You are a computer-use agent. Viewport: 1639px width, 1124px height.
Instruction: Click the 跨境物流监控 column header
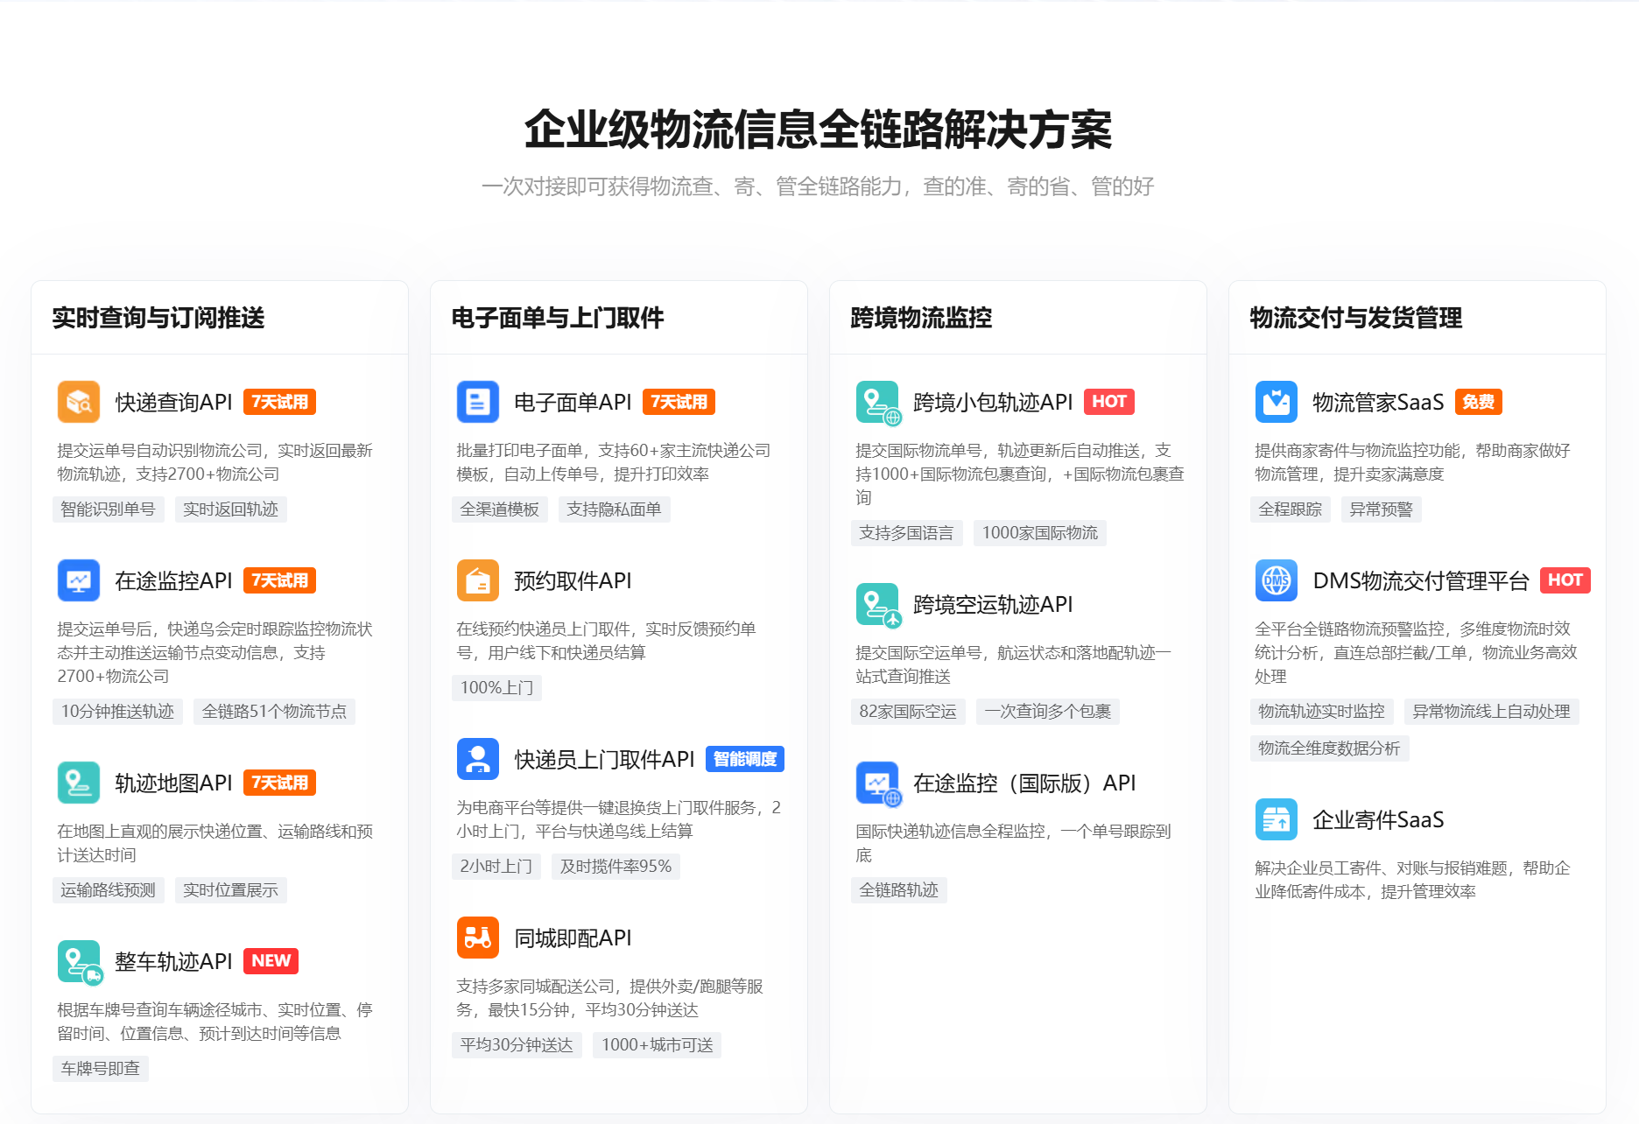tap(921, 318)
